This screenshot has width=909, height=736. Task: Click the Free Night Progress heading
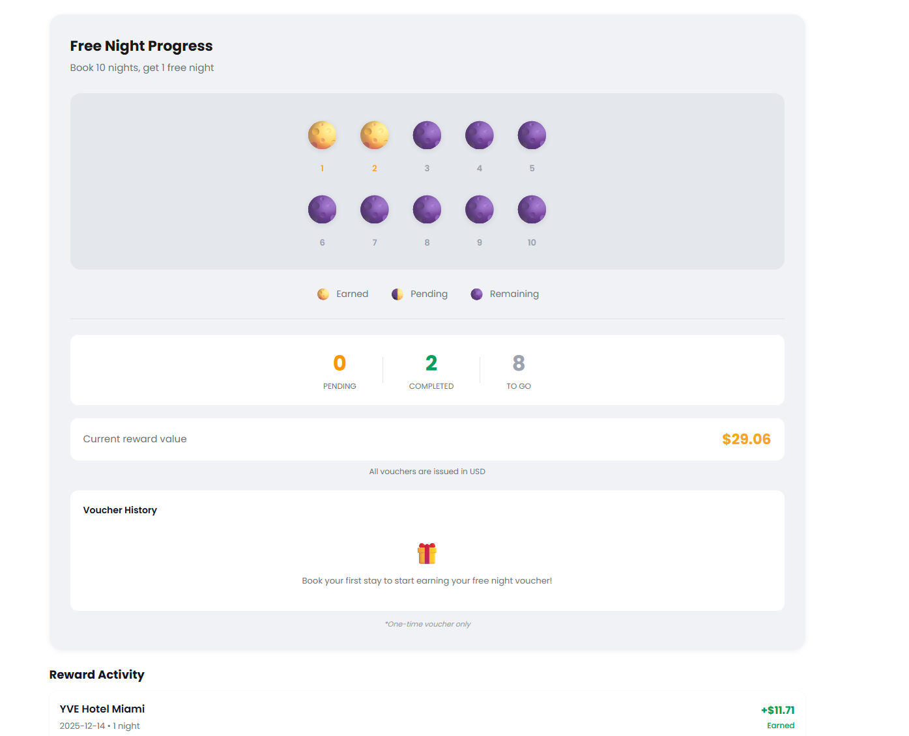[x=141, y=46]
